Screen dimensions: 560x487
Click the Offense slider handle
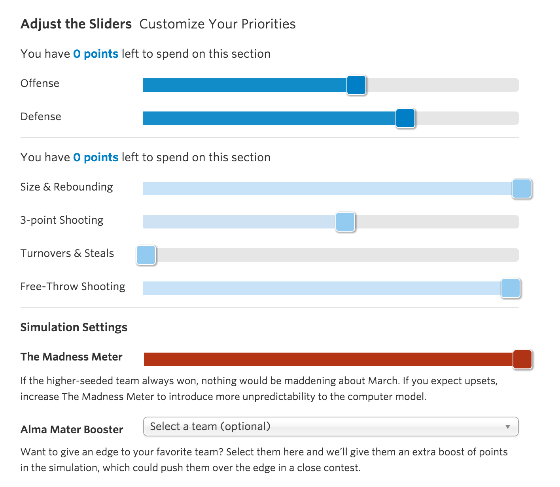[x=356, y=85]
